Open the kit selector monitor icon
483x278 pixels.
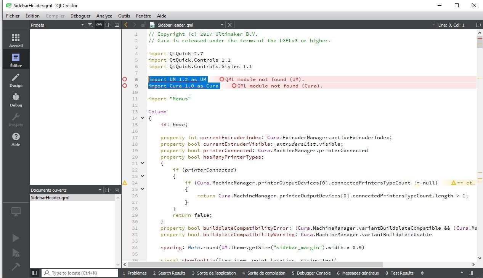point(16,212)
